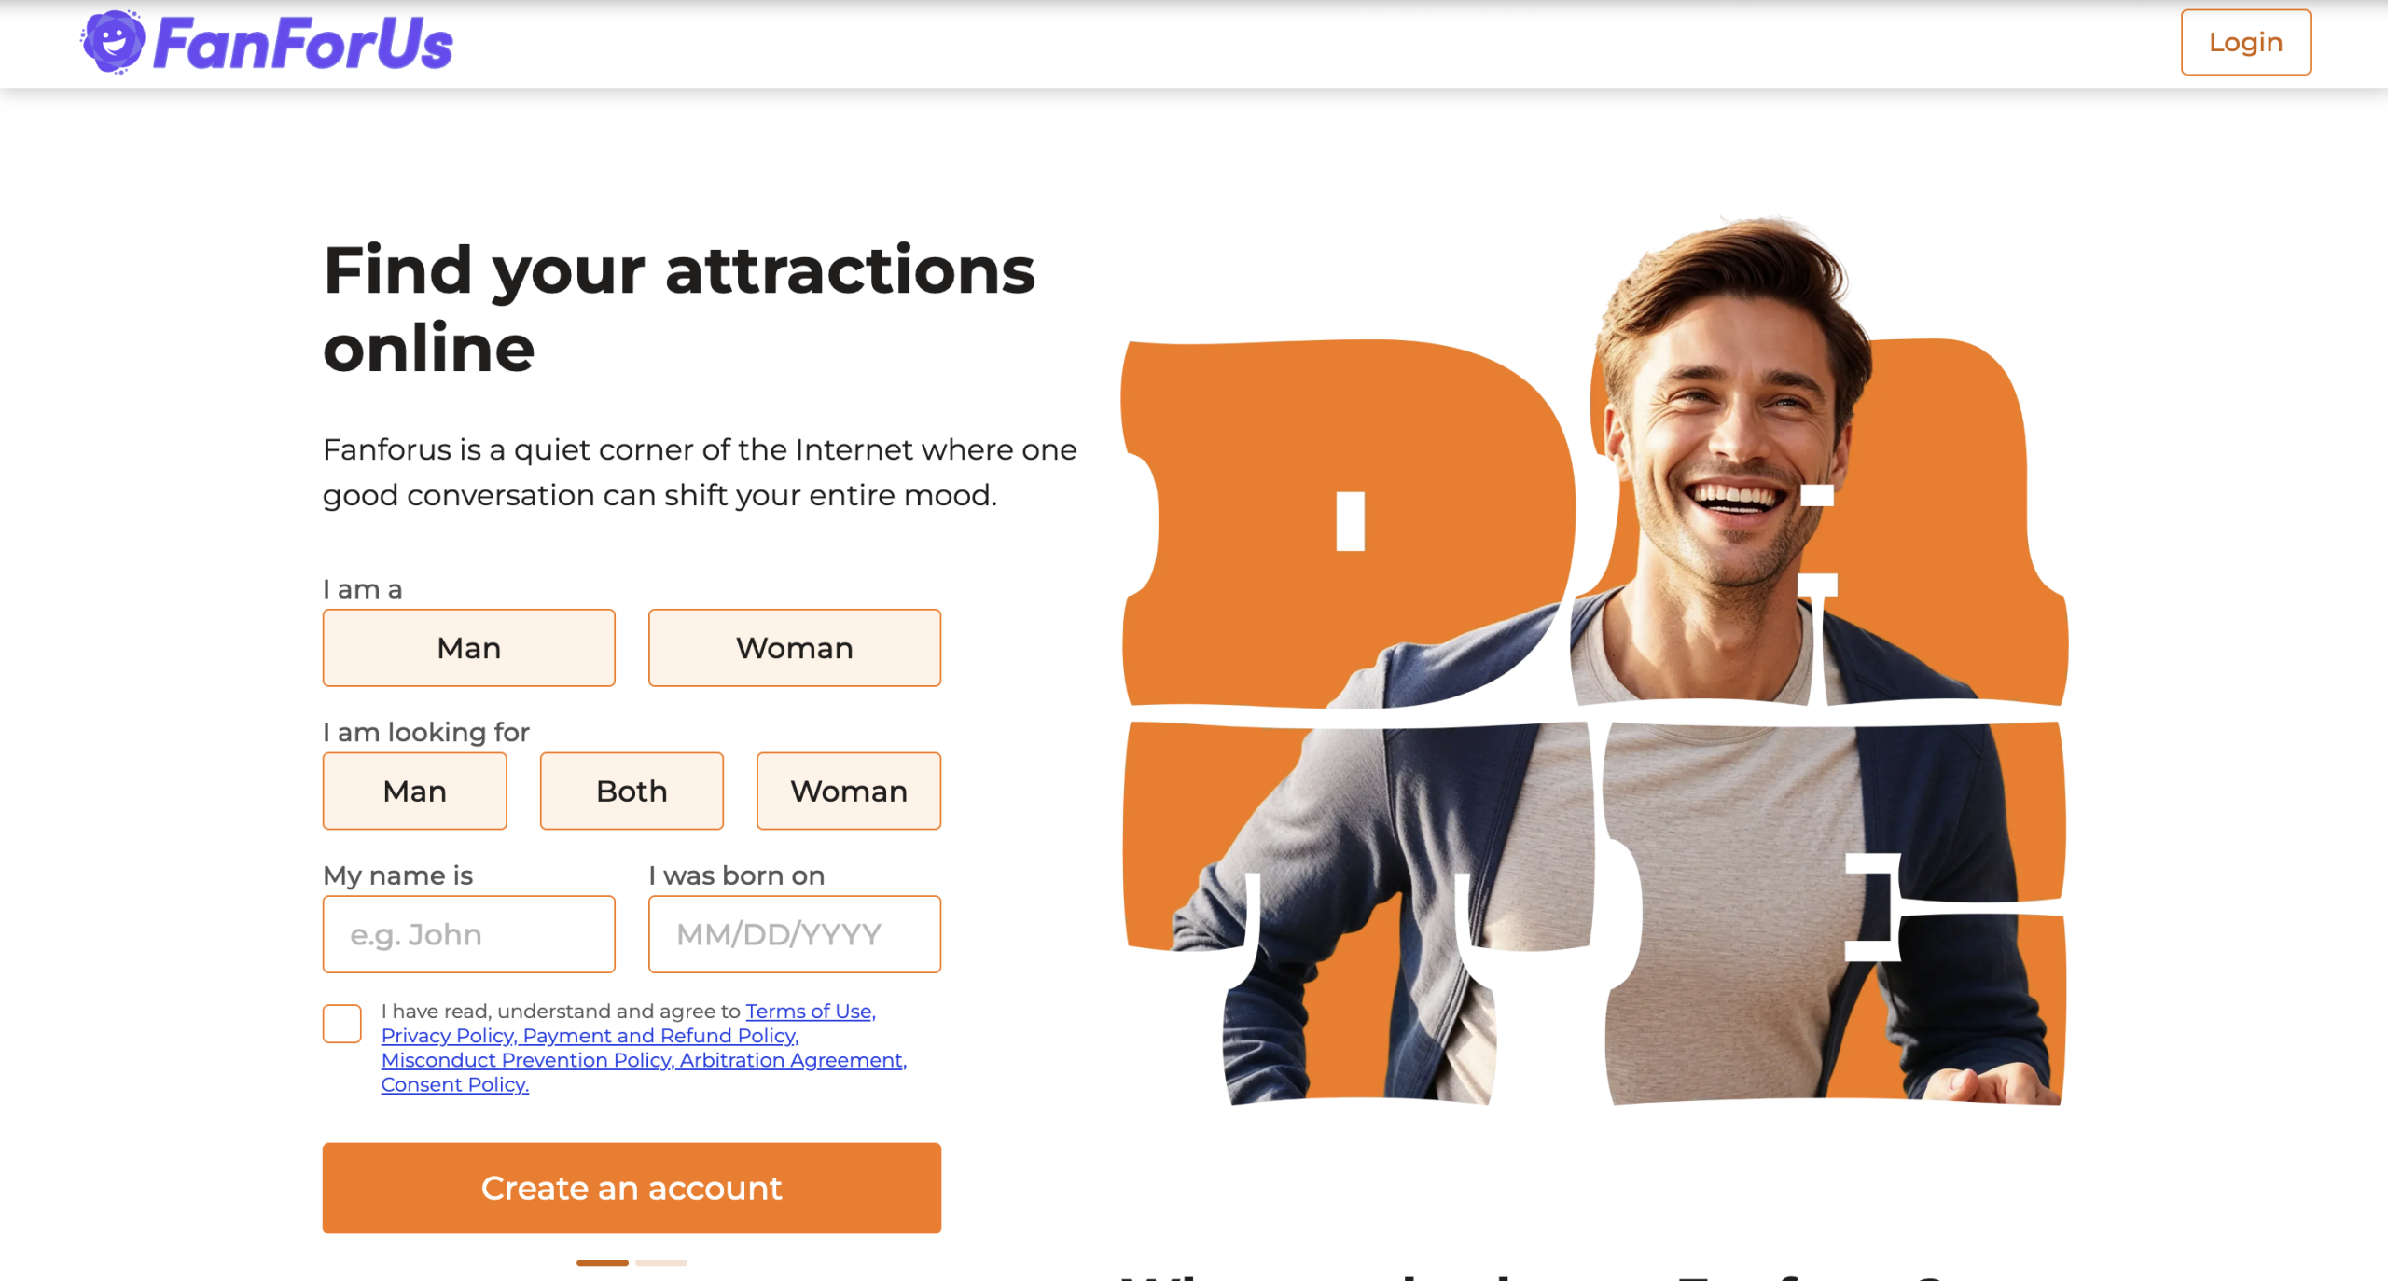Viewport: 2388px width, 1281px height.
Task: Click the FanForUs smiley logo icon
Action: [x=113, y=42]
